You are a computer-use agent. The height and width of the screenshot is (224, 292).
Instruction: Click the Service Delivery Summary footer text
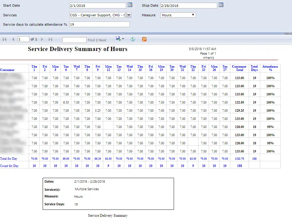(x=108, y=216)
